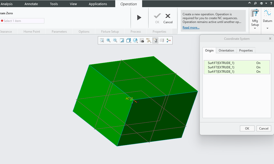Click the Zoom In magnifier icon

(x=109, y=40)
